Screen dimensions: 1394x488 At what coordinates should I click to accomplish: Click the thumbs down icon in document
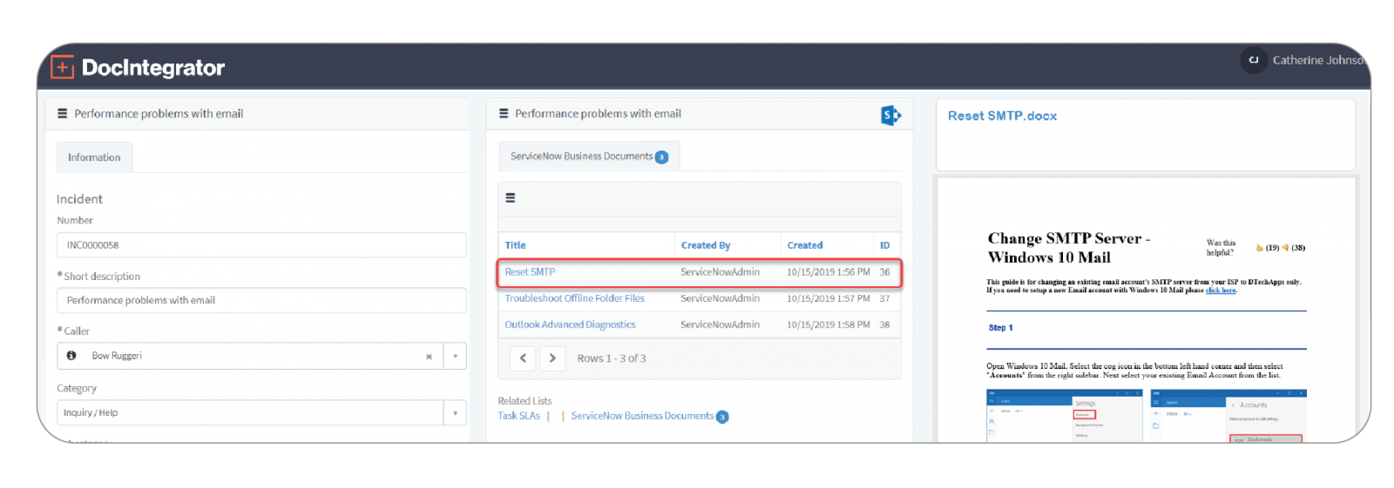pyautogui.click(x=1285, y=248)
